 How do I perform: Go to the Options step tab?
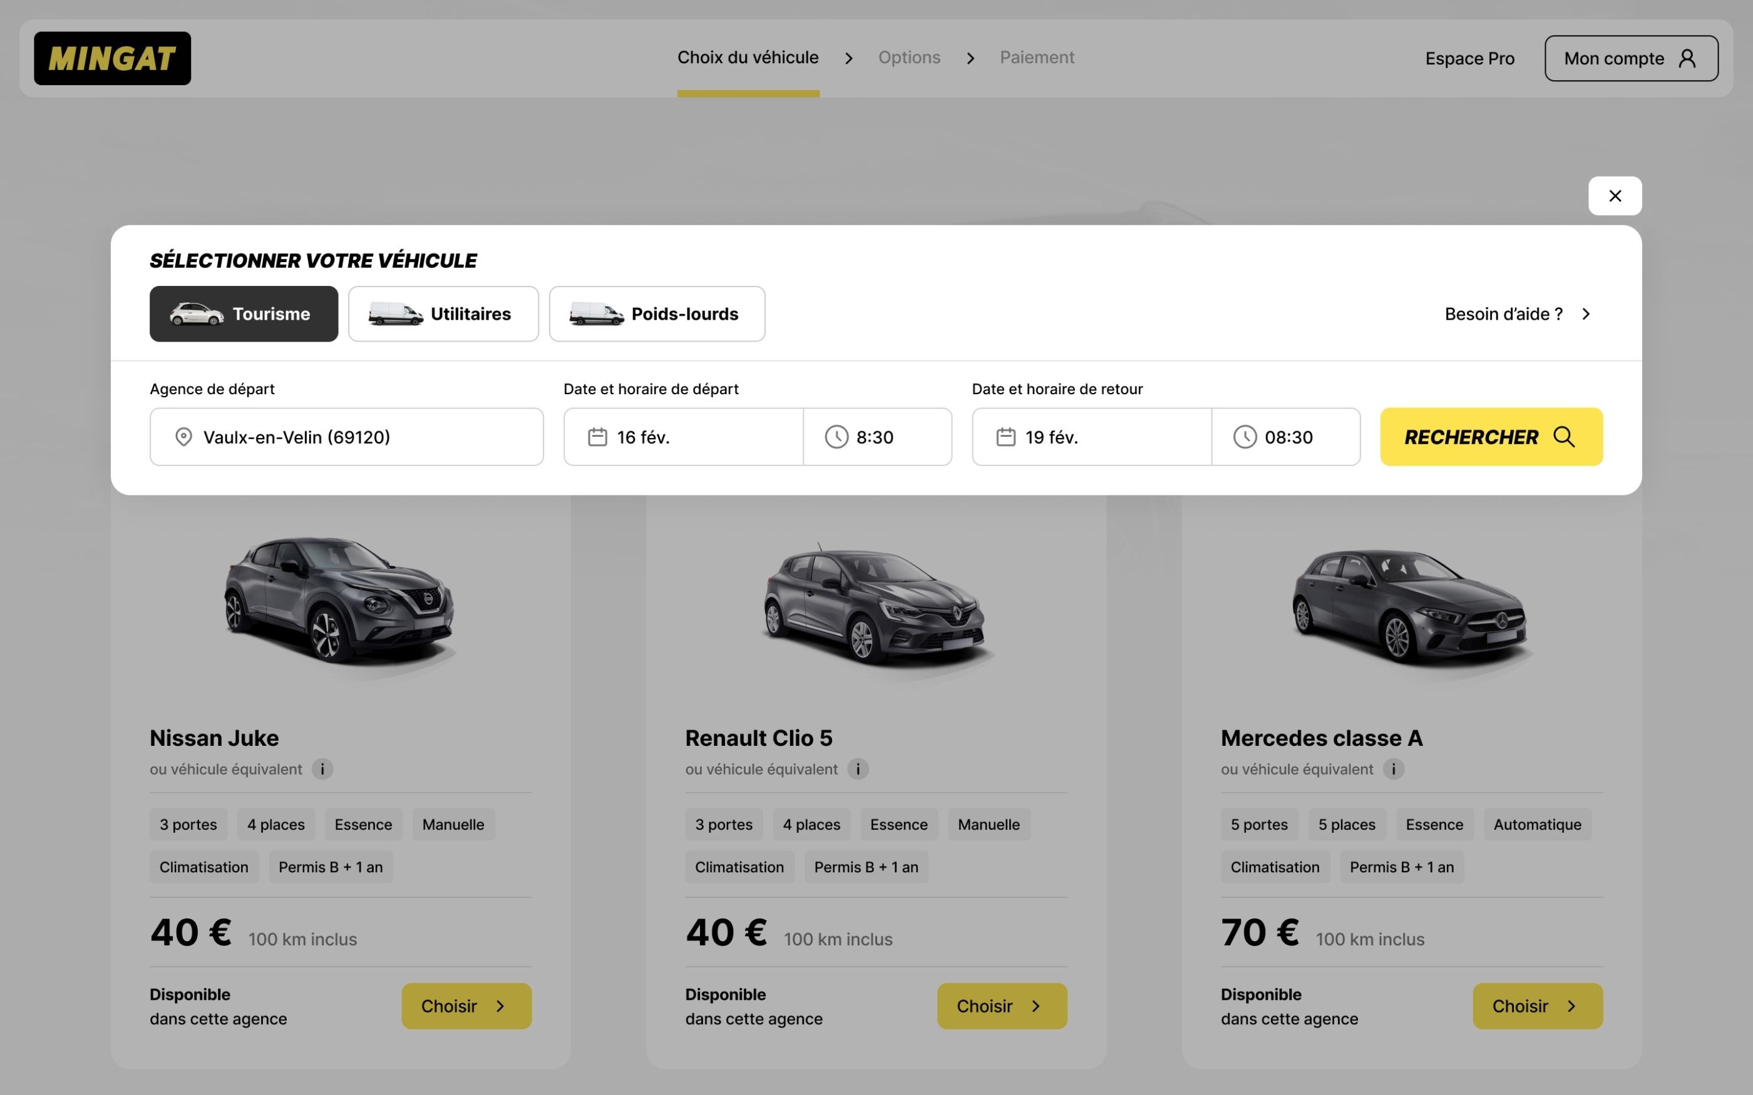pos(909,57)
